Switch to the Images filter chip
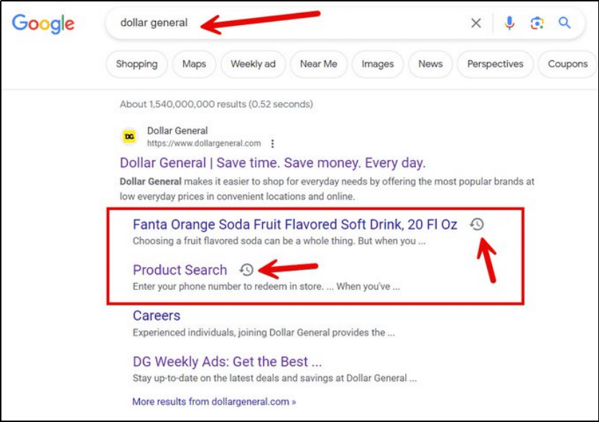Screen dimensions: 599x422 pyautogui.click(x=377, y=64)
